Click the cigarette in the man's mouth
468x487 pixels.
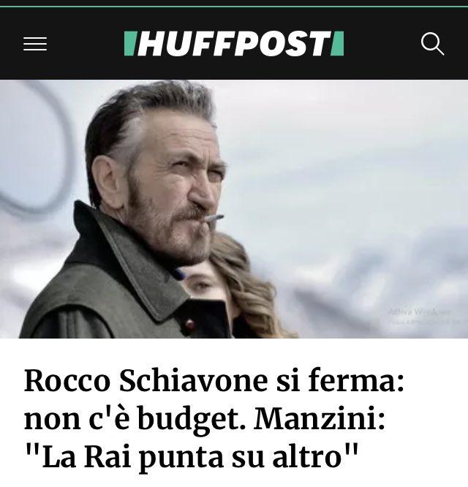point(214,218)
